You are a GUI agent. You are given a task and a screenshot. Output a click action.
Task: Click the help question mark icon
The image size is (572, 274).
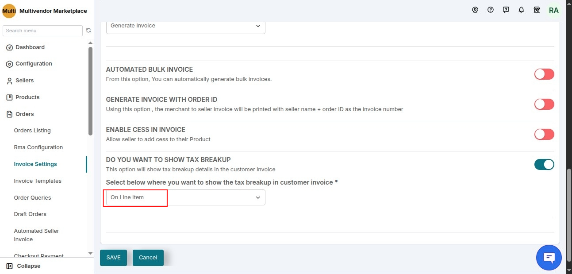[491, 10]
